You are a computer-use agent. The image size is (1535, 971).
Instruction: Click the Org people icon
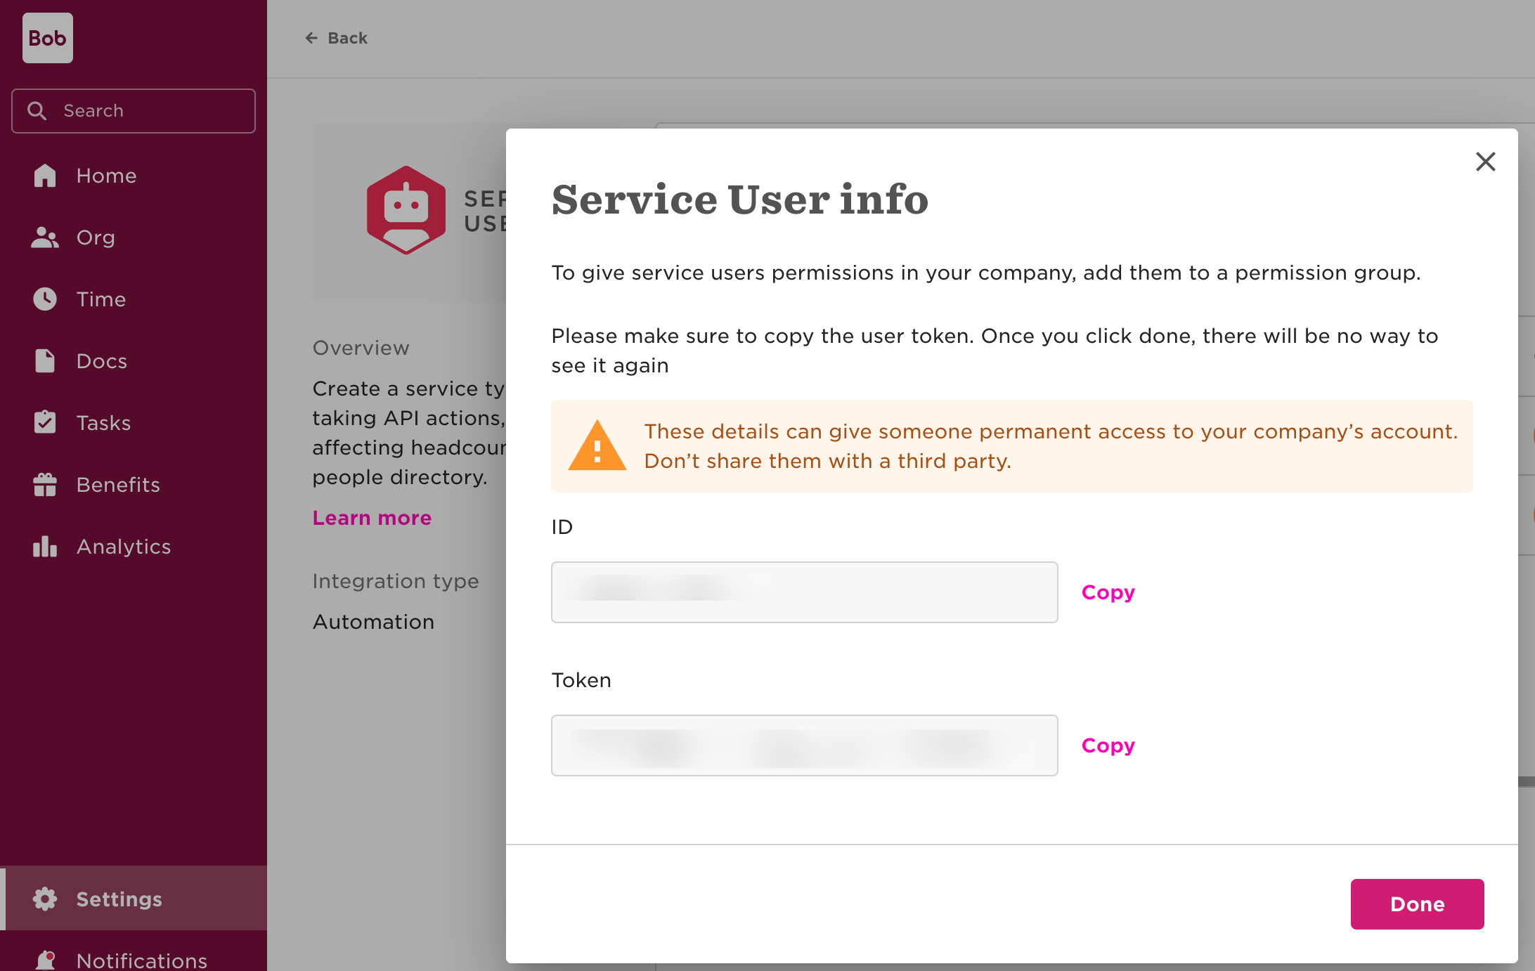pos(45,237)
